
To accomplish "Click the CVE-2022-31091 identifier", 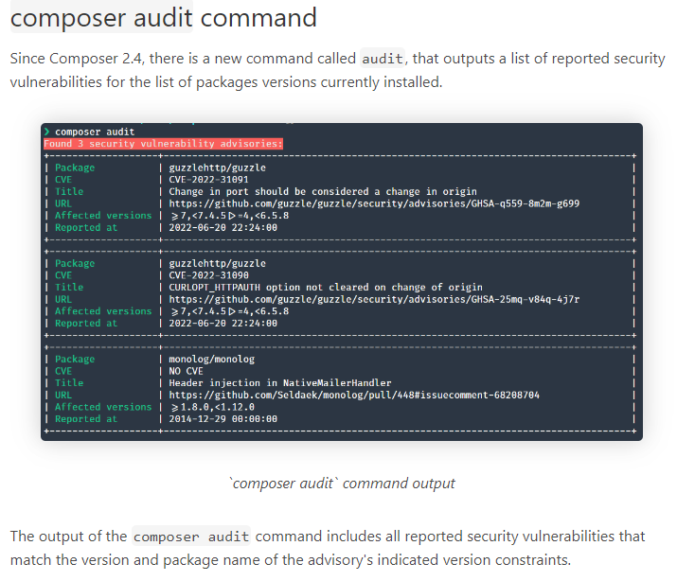I will 208,180.
